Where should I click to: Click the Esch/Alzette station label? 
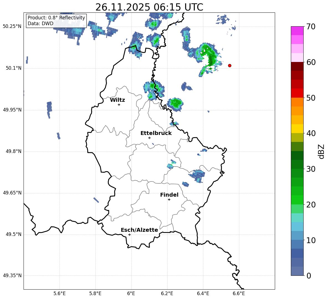[x=139, y=230]
